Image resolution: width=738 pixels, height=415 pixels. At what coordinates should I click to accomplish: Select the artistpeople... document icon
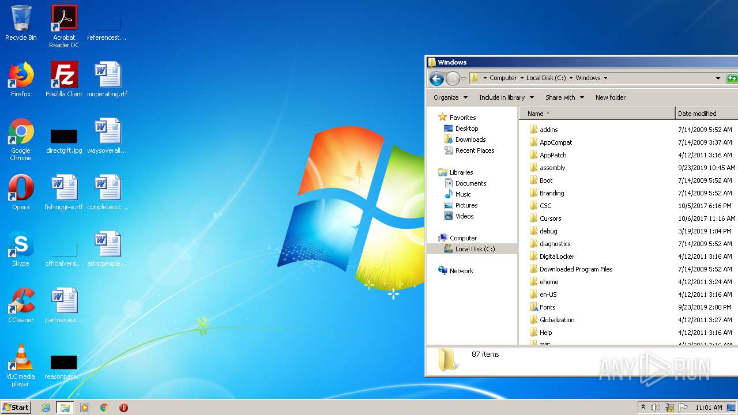point(107,250)
